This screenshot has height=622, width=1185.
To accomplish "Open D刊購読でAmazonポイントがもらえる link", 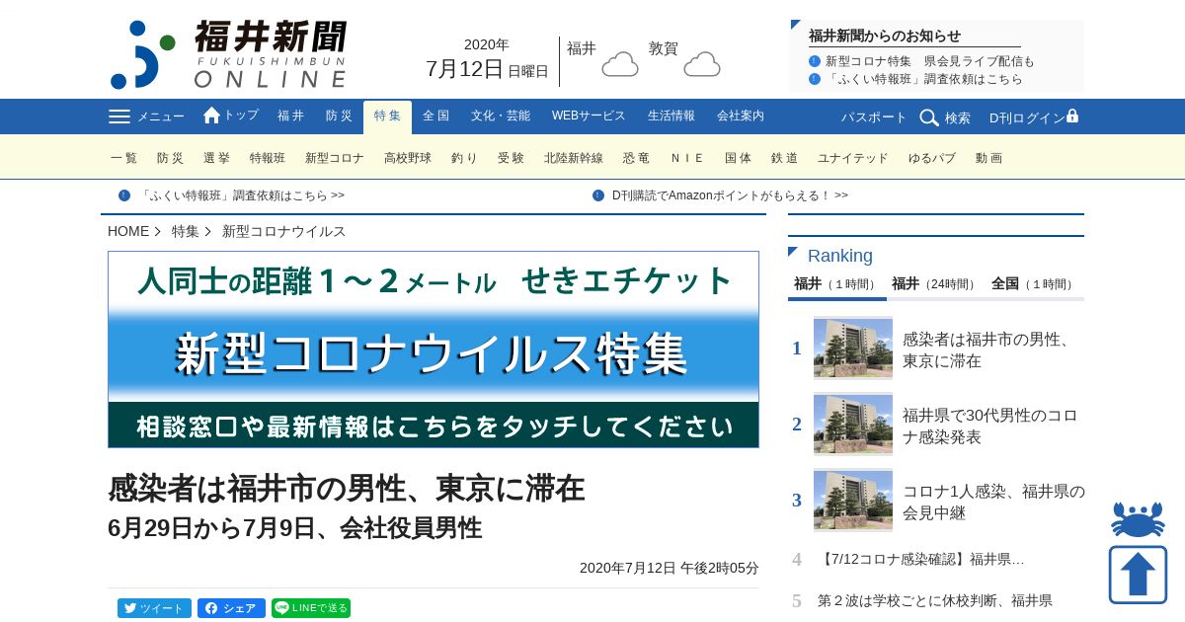I will 730,195.
